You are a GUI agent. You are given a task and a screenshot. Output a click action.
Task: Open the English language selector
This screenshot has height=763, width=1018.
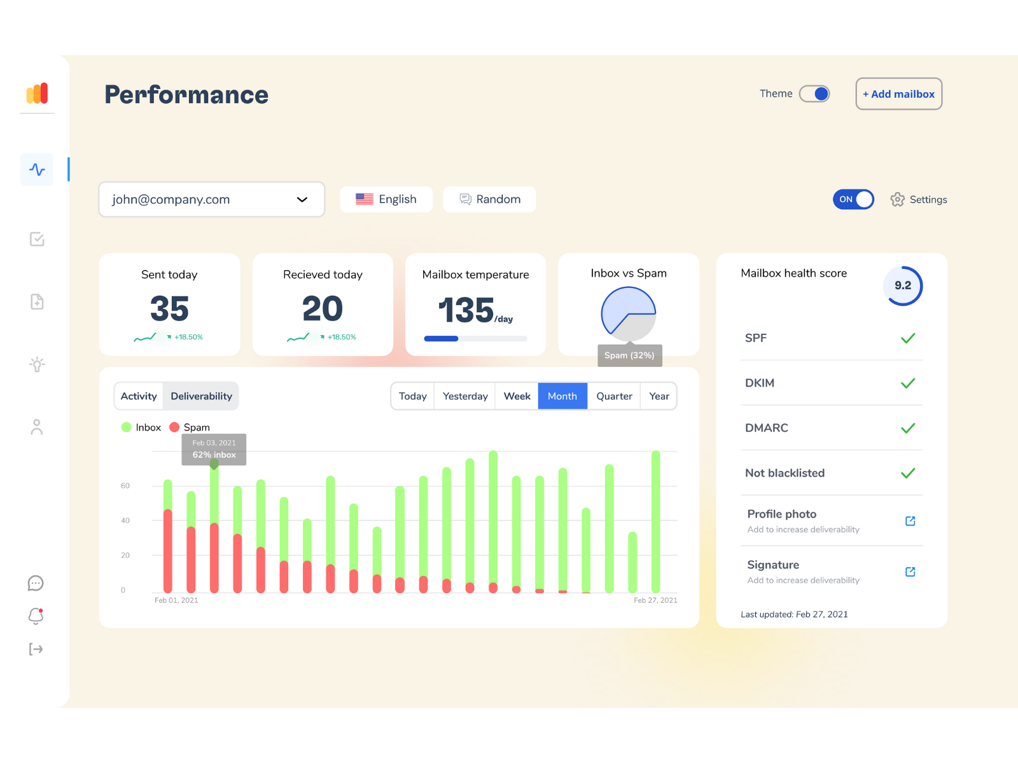tap(386, 199)
